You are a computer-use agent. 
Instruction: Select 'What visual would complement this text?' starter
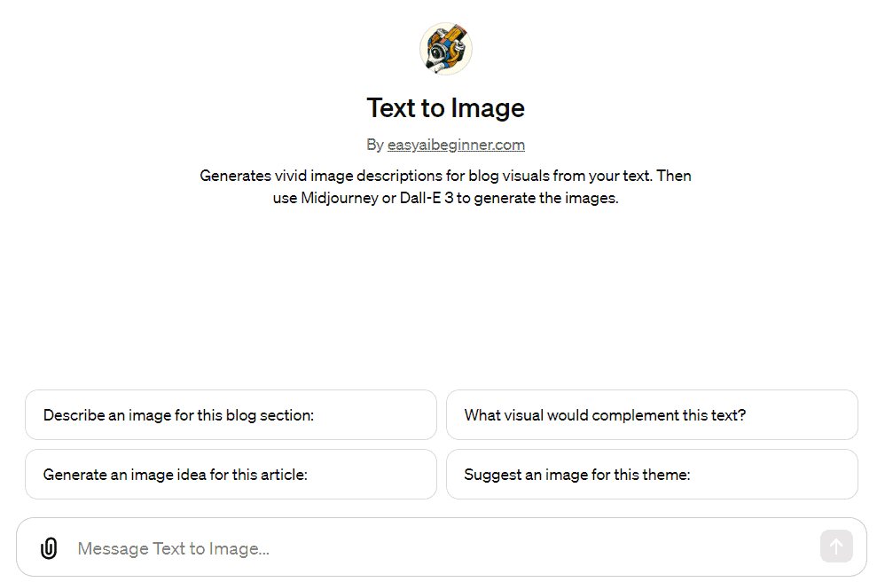point(652,414)
